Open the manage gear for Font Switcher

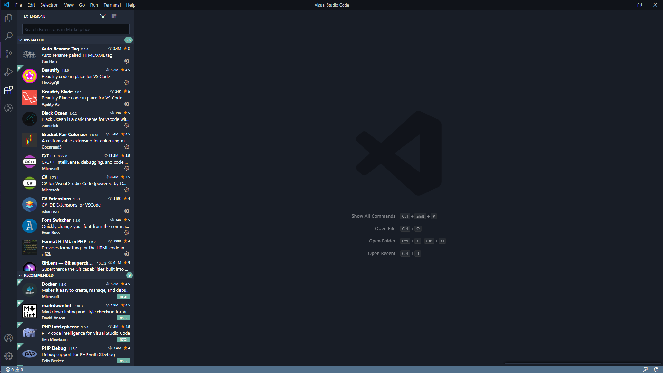(127, 232)
